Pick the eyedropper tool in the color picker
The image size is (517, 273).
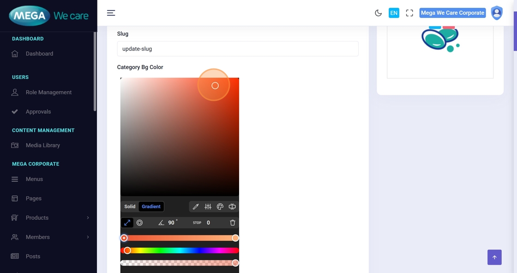196,207
